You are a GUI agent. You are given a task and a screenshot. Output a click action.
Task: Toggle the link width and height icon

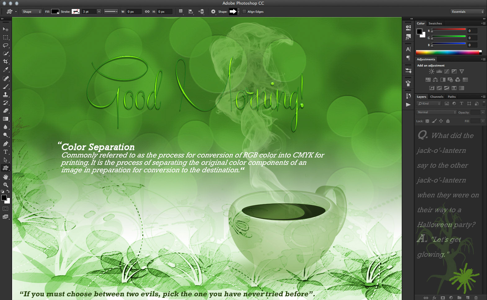pyautogui.click(x=147, y=11)
